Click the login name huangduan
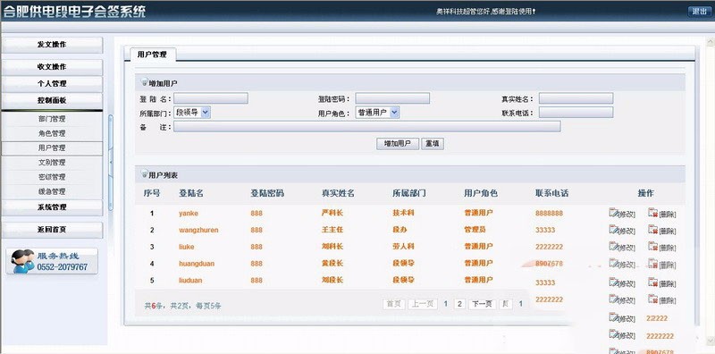Viewport: 715px width, 354px height. tap(197, 264)
